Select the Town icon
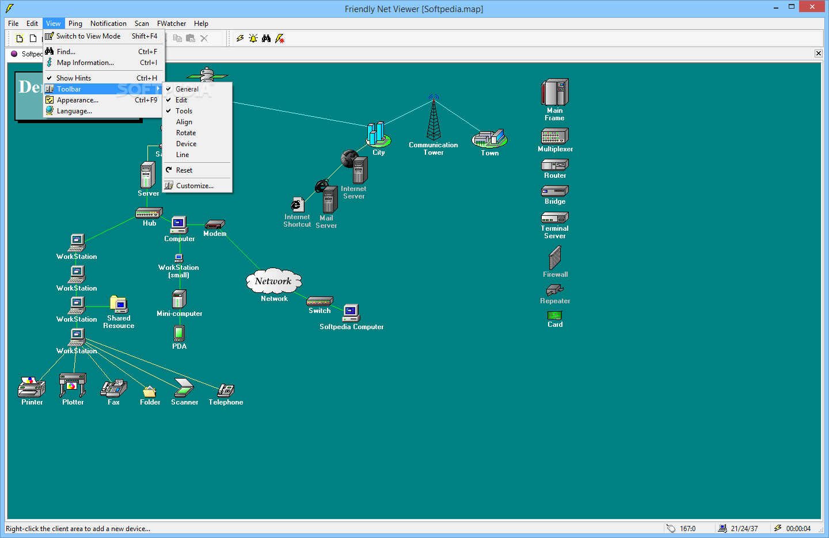This screenshot has height=538, width=829. (489, 139)
